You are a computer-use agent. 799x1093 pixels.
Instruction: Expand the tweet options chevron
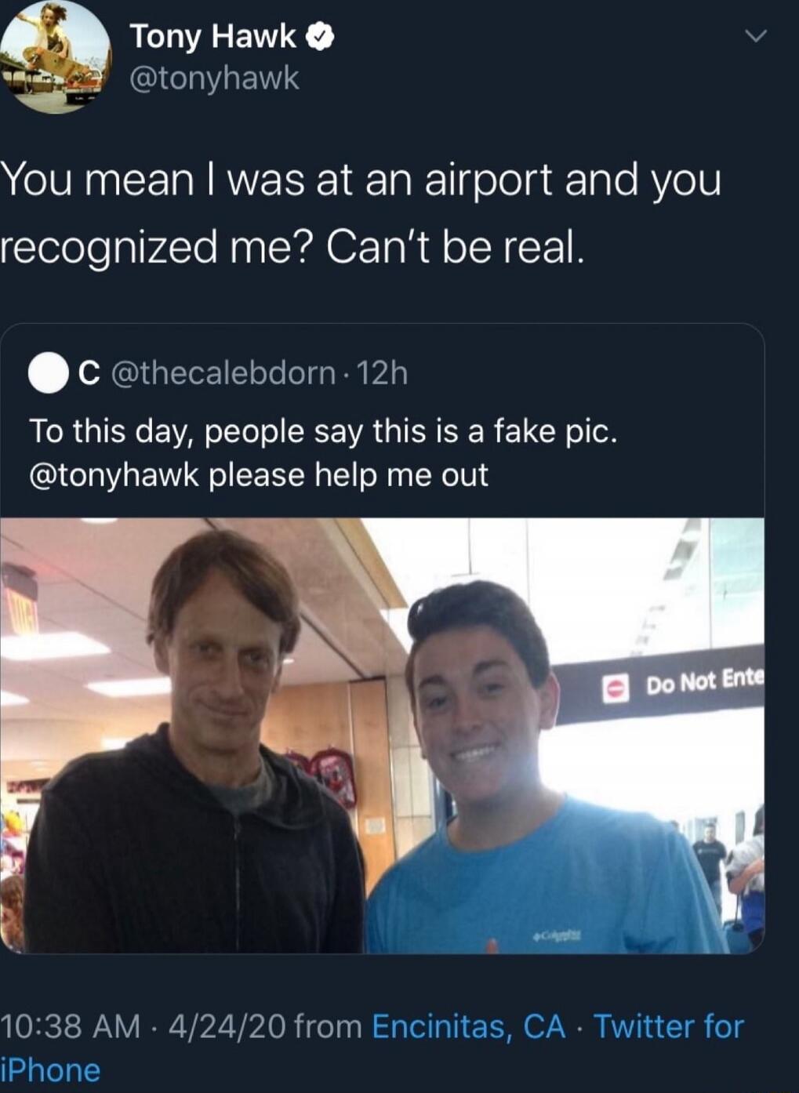click(754, 36)
